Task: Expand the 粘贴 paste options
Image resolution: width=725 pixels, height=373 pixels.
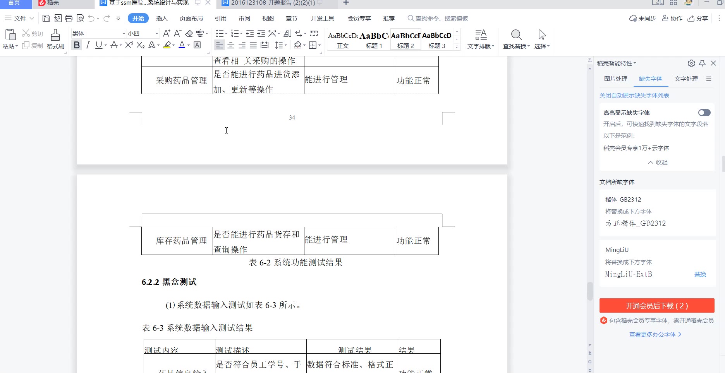Action: point(10,46)
